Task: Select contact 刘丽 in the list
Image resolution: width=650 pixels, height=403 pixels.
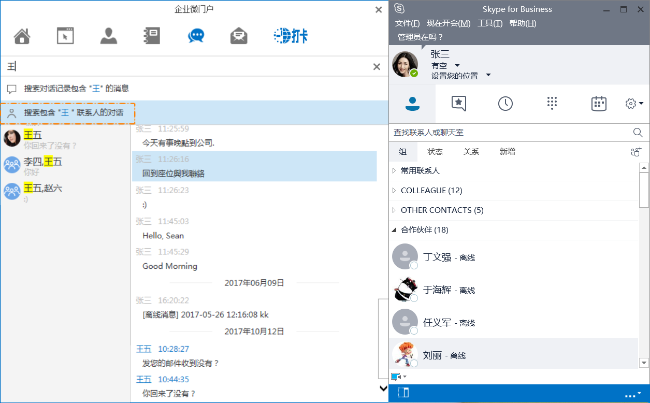Action: click(514, 354)
